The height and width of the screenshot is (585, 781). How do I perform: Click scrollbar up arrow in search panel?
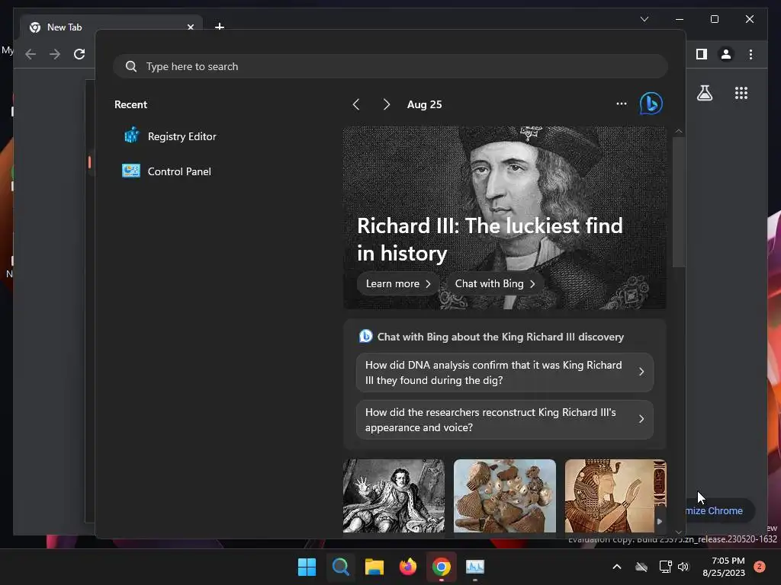click(x=678, y=131)
